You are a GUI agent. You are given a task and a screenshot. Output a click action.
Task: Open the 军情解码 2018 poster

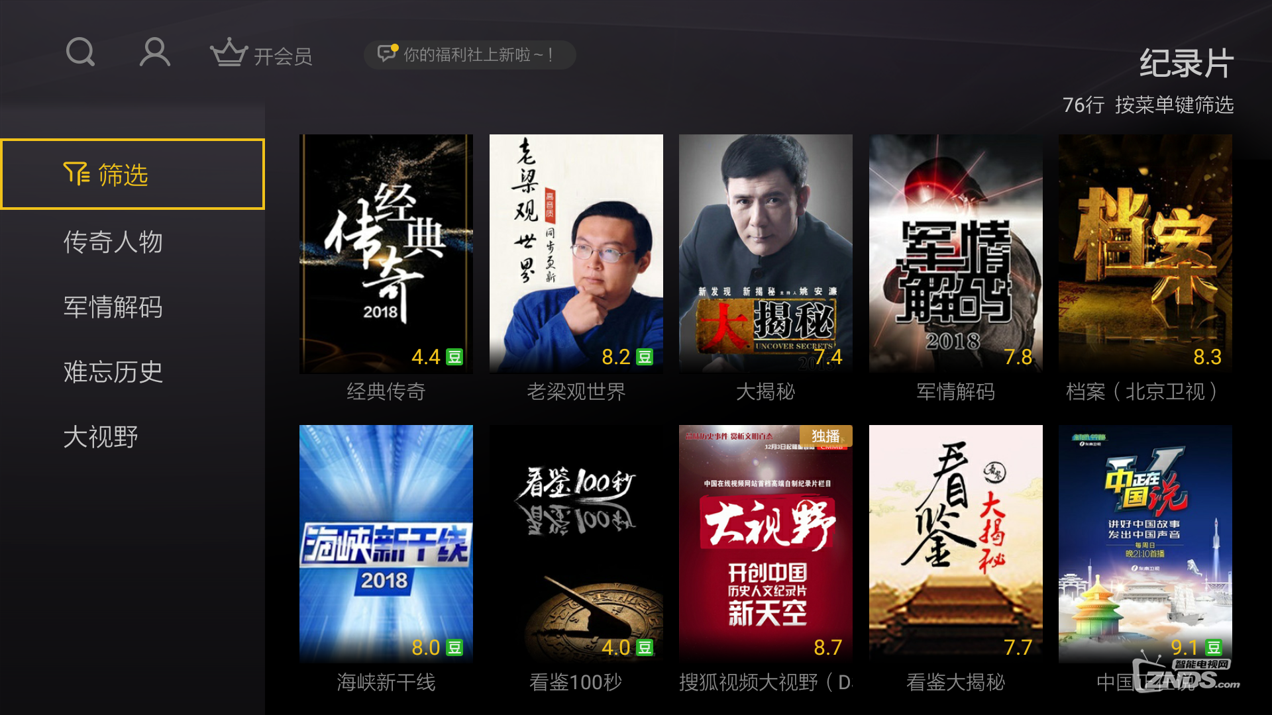(x=956, y=254)
